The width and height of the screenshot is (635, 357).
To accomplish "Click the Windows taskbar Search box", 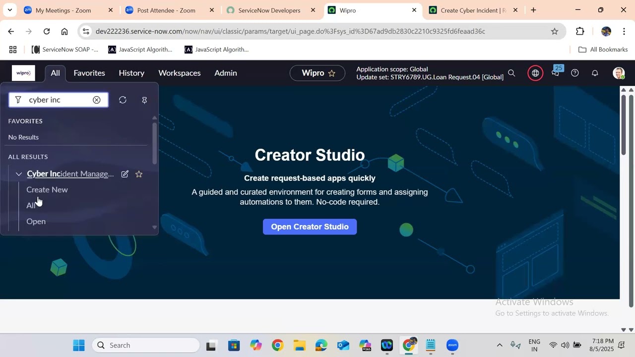I will tap(146, 345).
